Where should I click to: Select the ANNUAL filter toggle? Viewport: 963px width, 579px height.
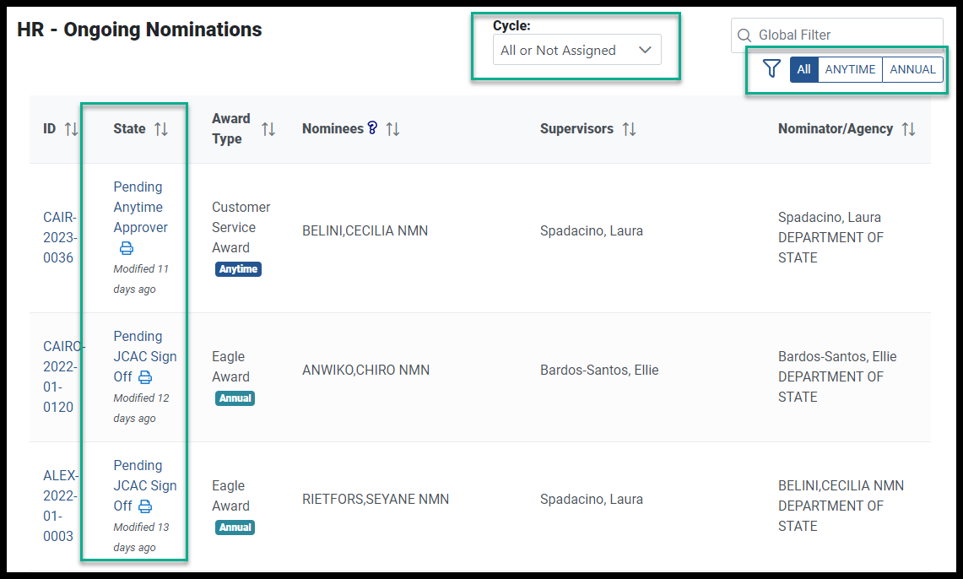(x=912, y=69)
